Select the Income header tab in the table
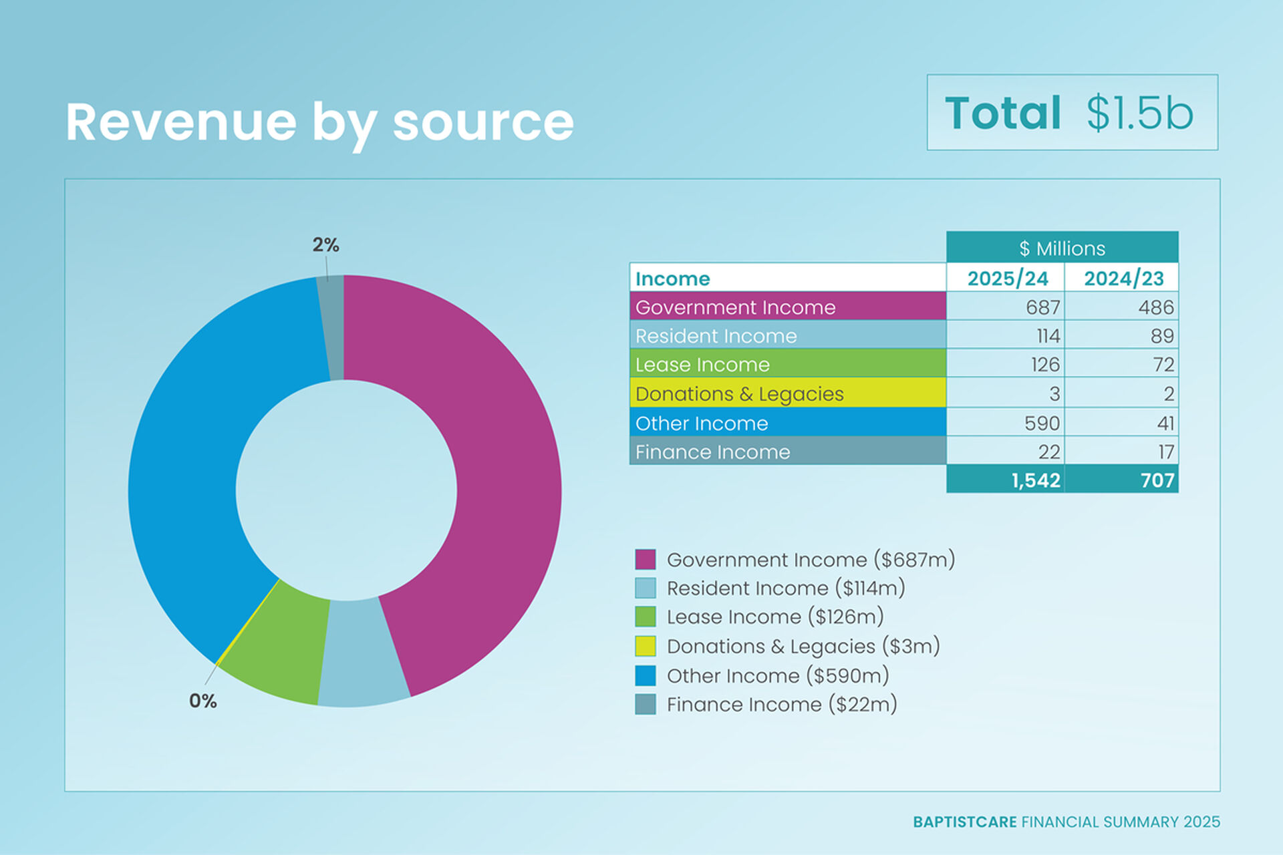This screenshot has width=1283, height=855. 672,279
